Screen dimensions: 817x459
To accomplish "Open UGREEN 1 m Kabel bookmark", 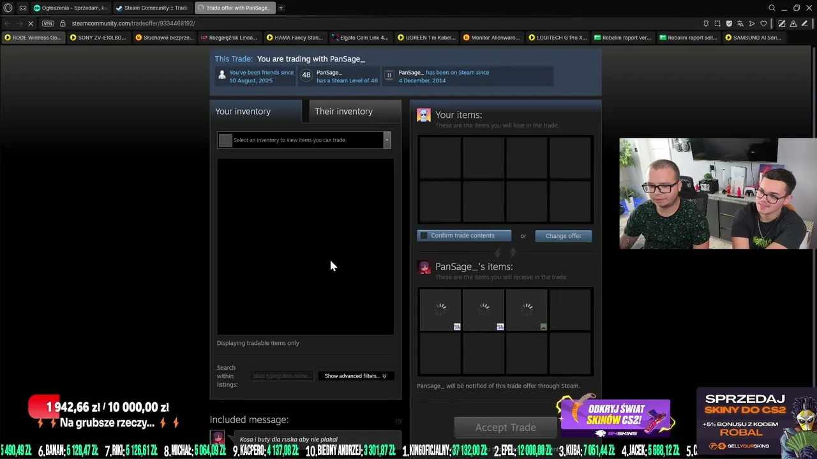I will pos(426,38).
